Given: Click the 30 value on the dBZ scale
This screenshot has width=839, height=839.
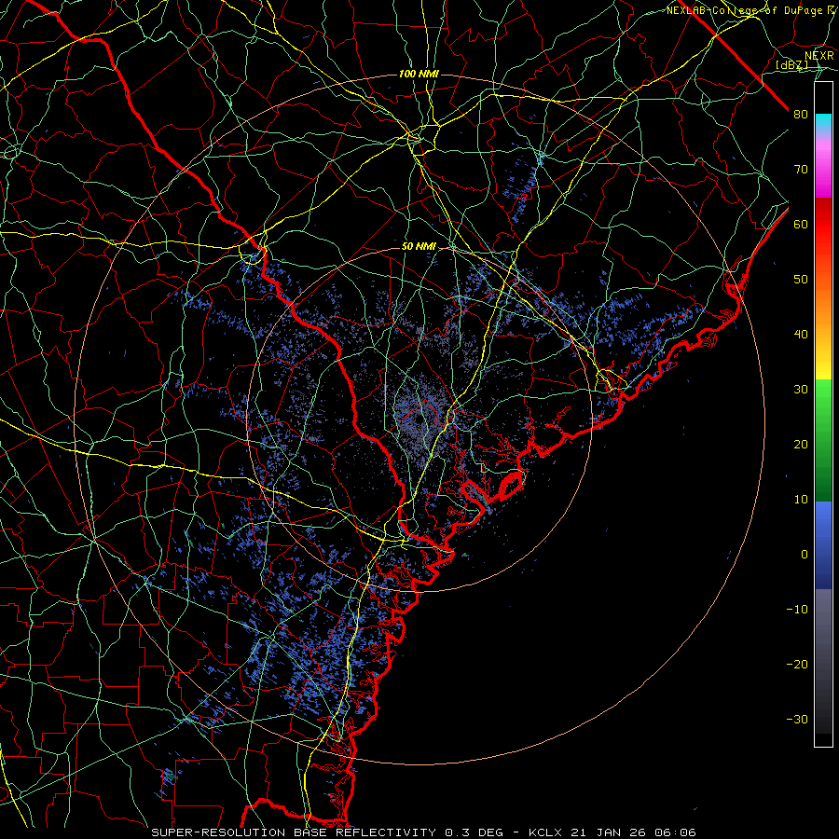Looking at the screenshot, I should pyautogui.click(x=801, y=389).
